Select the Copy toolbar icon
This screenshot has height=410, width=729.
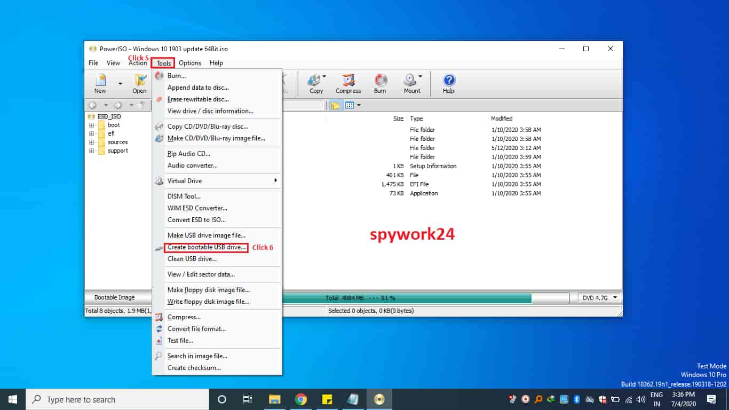(x=316, y=83)
